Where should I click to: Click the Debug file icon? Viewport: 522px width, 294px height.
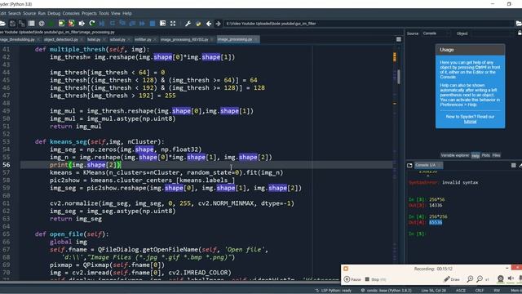click(102, 24)
